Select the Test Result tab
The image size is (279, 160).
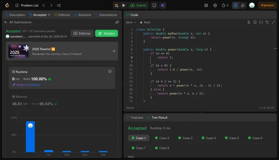pyautogui.click(x=157, y=117)
